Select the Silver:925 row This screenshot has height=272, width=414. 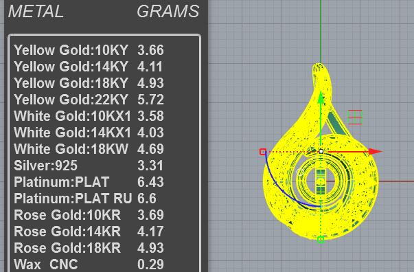[89, 166]
